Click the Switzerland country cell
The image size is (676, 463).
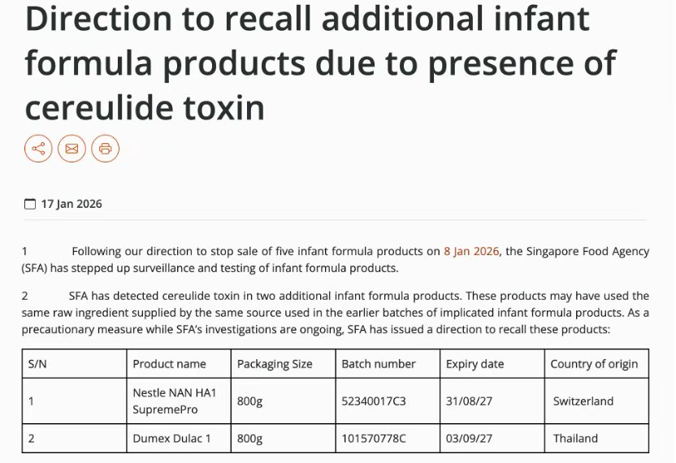pos(583,401)
